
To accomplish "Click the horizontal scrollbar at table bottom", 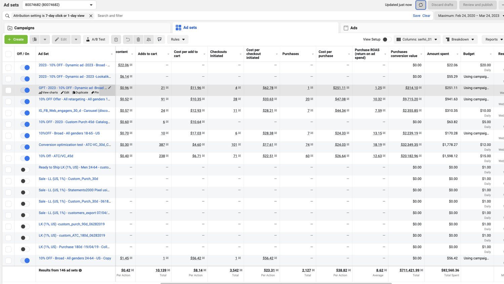I will (276, 283).
